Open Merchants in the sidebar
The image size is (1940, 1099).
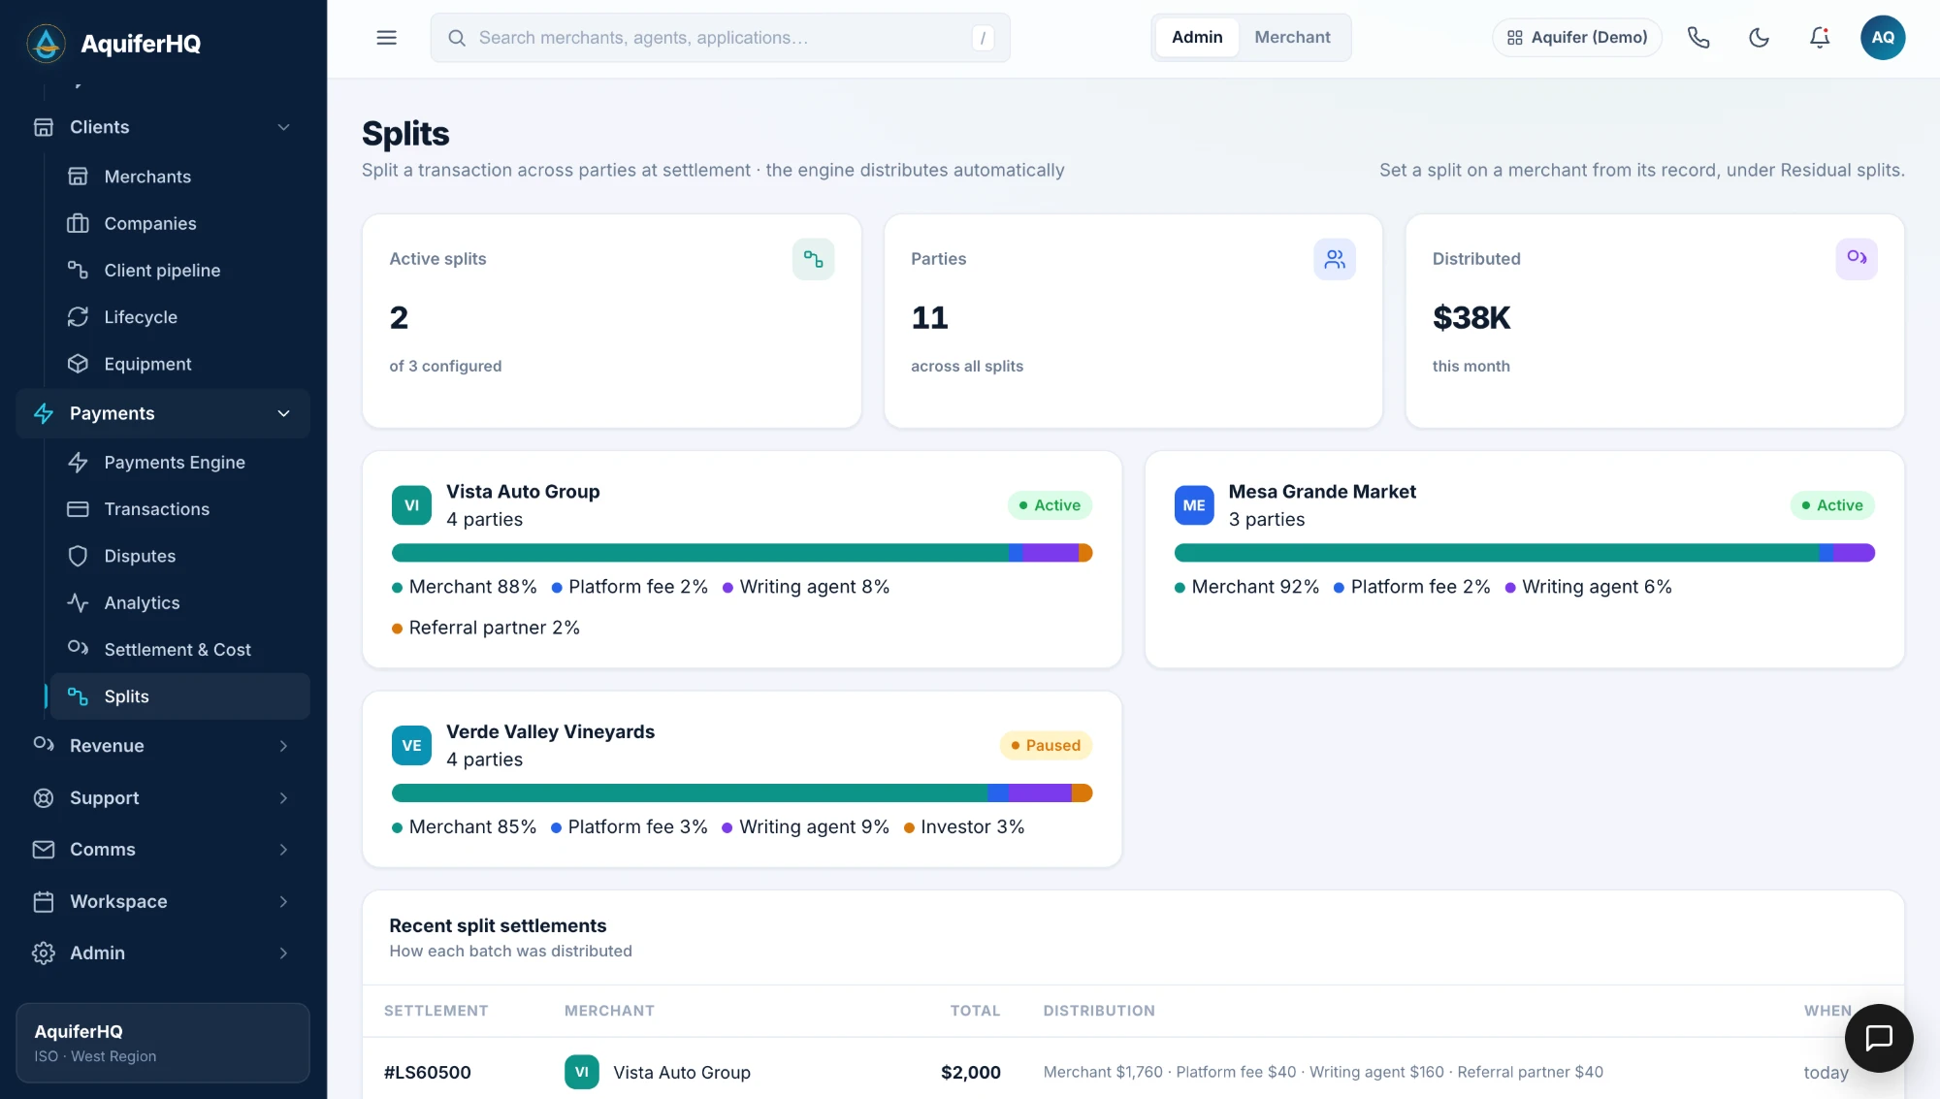coord(179,177)
